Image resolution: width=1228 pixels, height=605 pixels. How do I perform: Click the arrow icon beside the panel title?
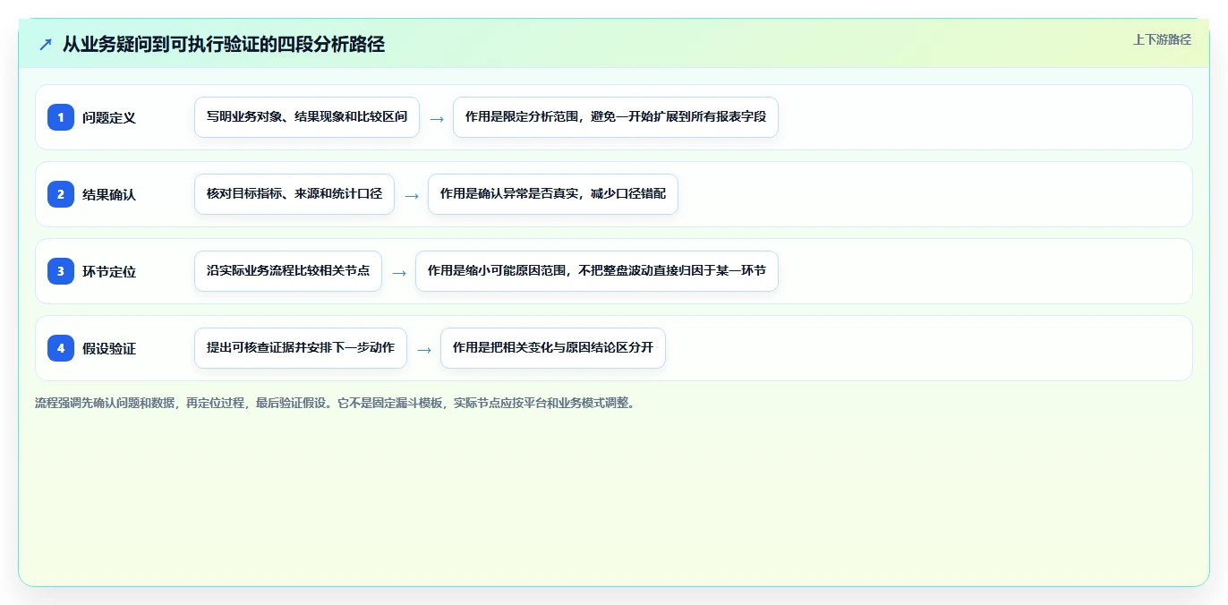click(46, 44)
